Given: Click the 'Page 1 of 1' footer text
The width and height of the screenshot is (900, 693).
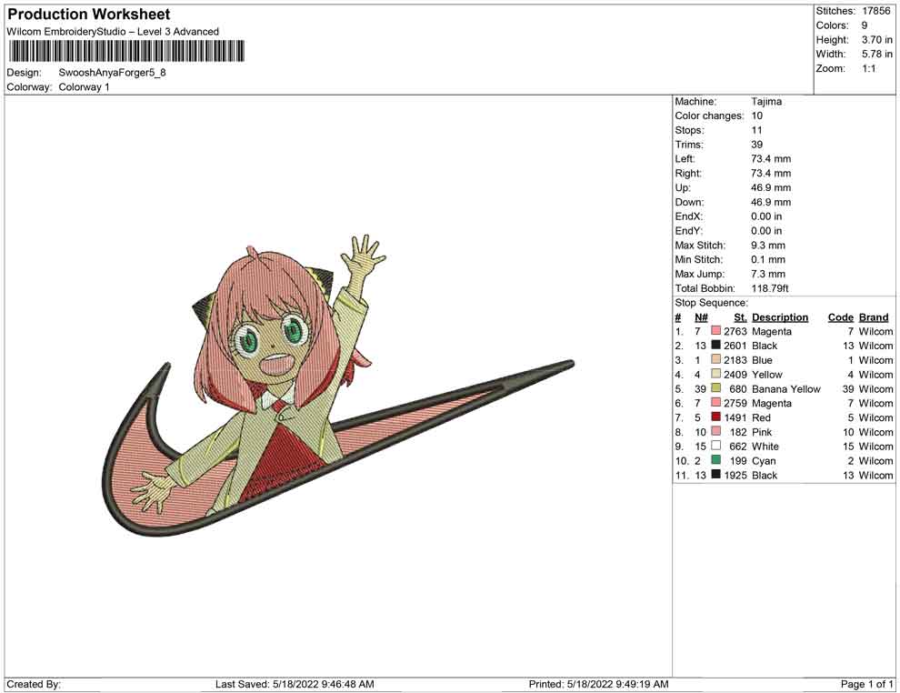Looking at the screenshot, I should [866, 684].
